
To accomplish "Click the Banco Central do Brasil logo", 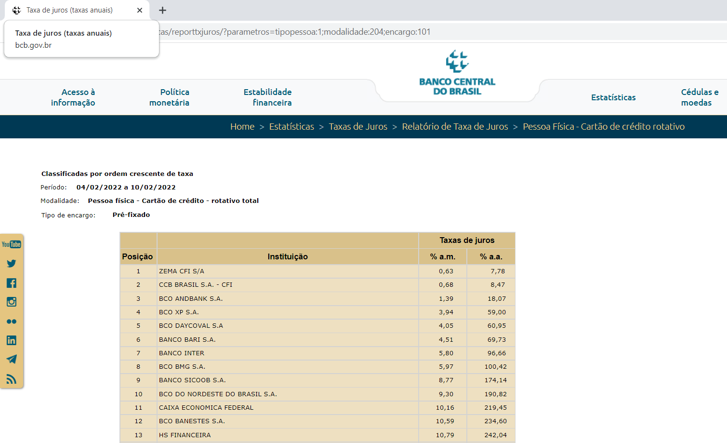I will [457, 73].
